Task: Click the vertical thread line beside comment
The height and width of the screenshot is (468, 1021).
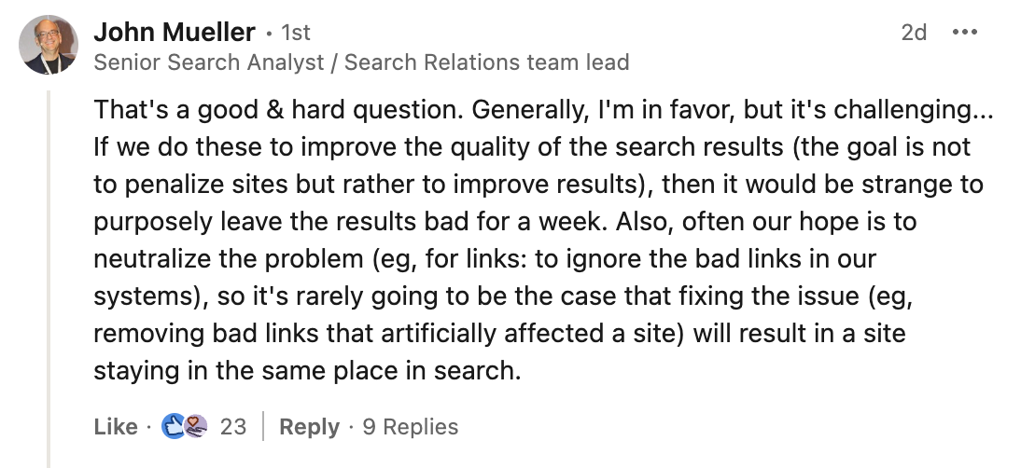Action: pyautogui.click(x=49, y=280)
